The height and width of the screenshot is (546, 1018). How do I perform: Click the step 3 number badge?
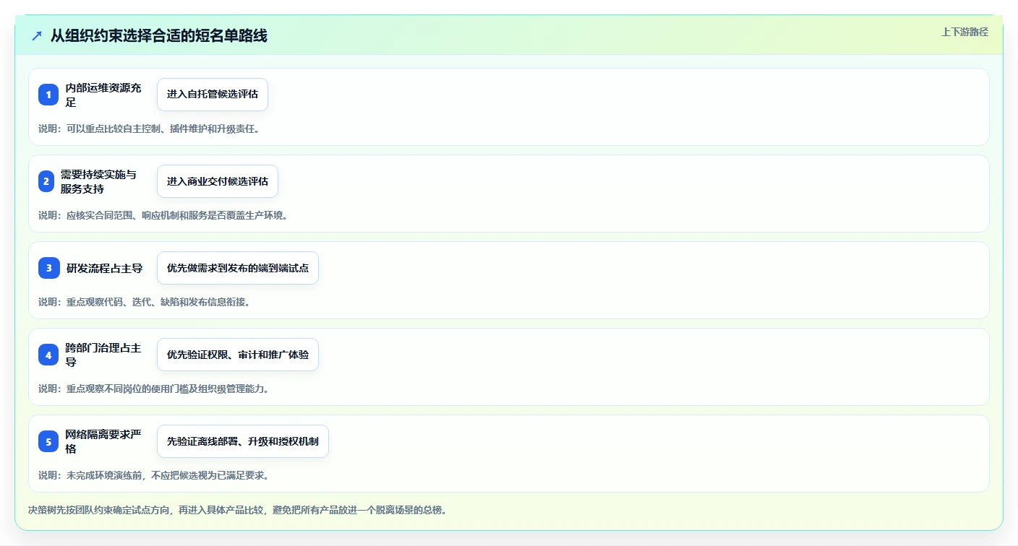[48, 268]
